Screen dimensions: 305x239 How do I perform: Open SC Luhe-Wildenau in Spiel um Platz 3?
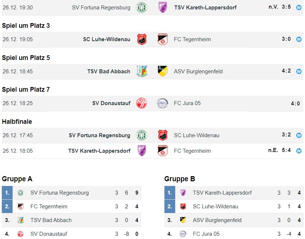coord(107,39)
